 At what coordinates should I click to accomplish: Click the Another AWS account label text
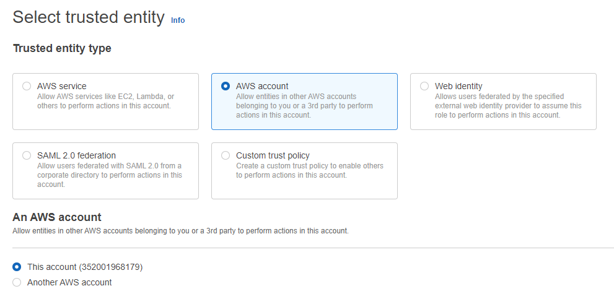tap(69, 282)
